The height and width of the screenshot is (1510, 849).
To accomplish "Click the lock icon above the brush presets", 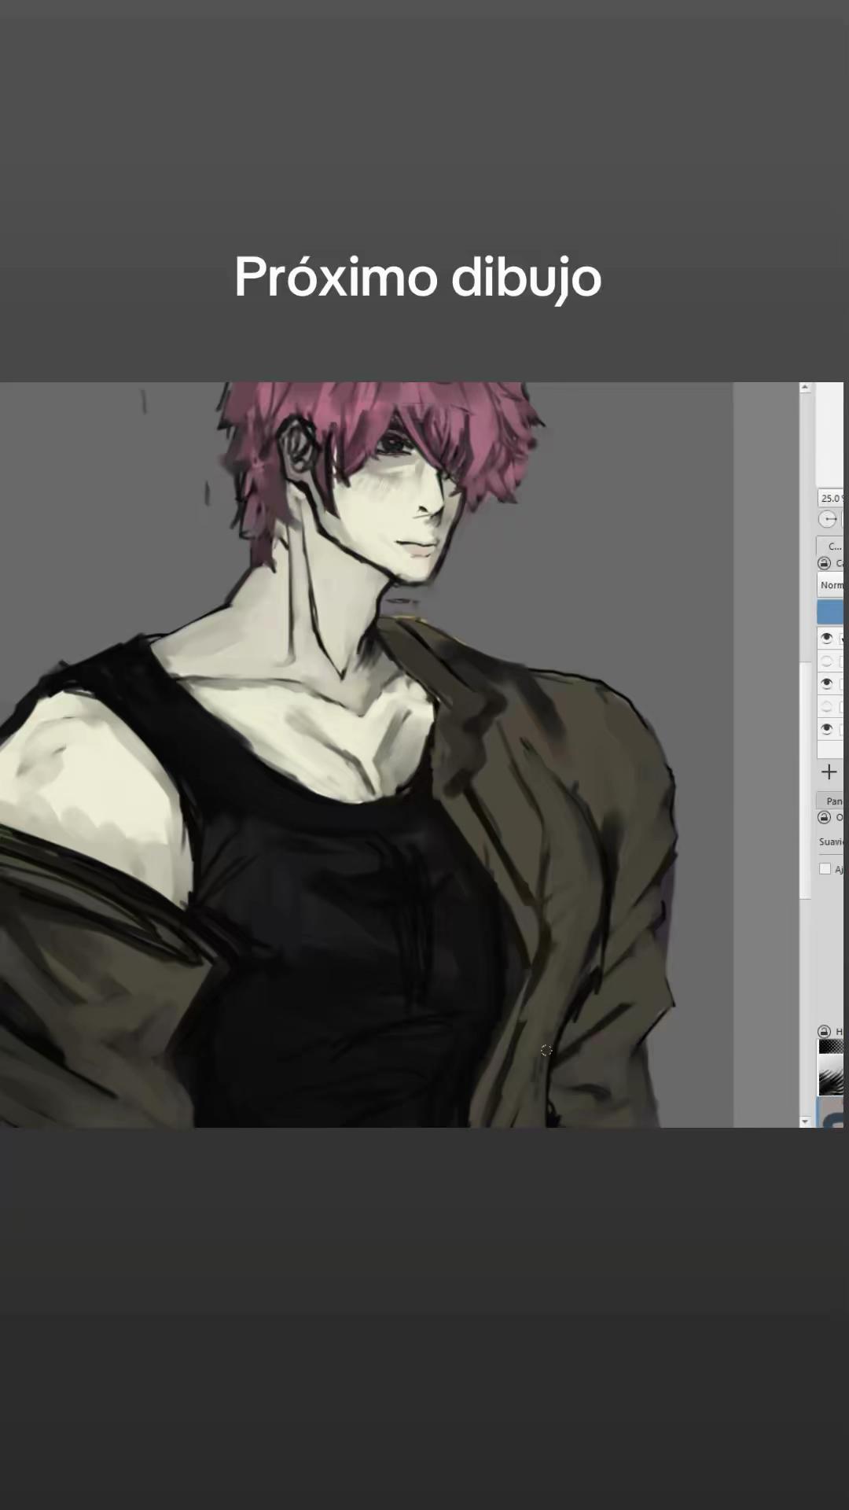I will [824, 1031].
